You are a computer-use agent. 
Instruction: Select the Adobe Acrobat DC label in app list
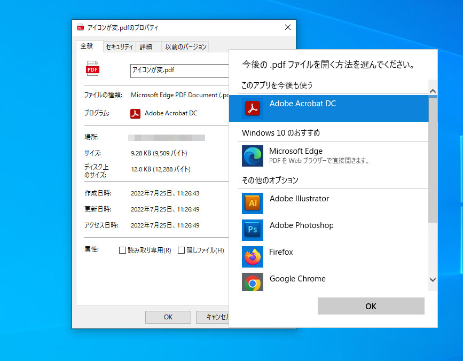tap(303, 104)
